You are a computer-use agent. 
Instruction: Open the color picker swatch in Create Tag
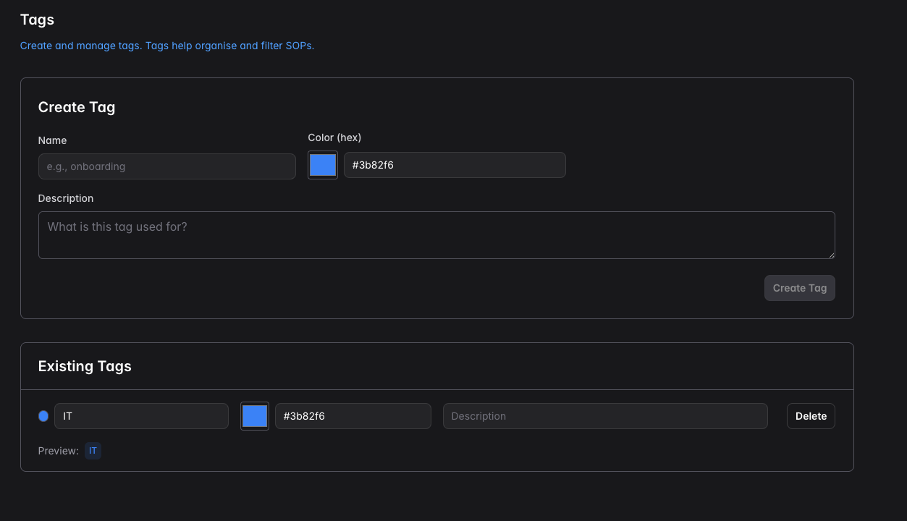point(323,165)
